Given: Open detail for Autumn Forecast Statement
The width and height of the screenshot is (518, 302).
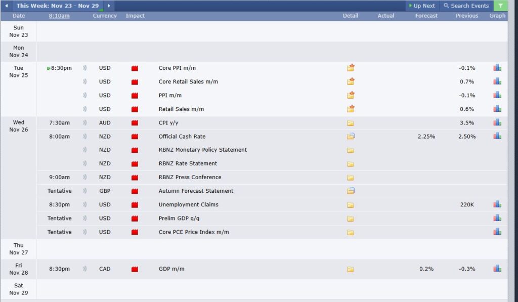Looking at the screenshot, I should coord(351,191).
